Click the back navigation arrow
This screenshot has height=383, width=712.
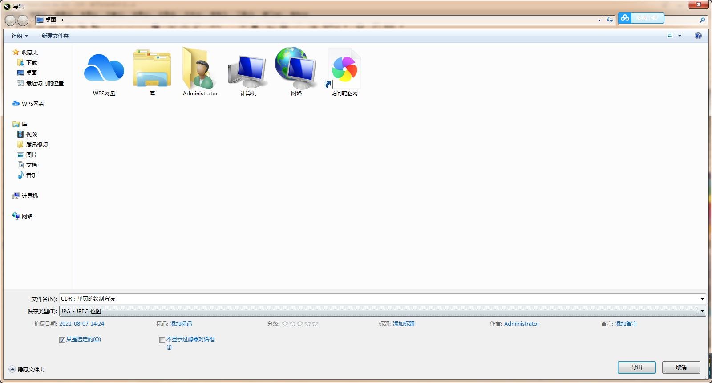10,20
